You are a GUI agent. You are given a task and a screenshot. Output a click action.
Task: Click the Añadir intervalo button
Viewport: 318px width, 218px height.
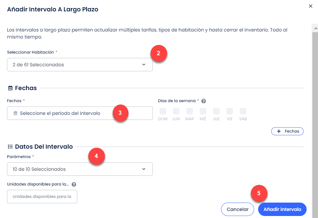[x=282, y=209]
